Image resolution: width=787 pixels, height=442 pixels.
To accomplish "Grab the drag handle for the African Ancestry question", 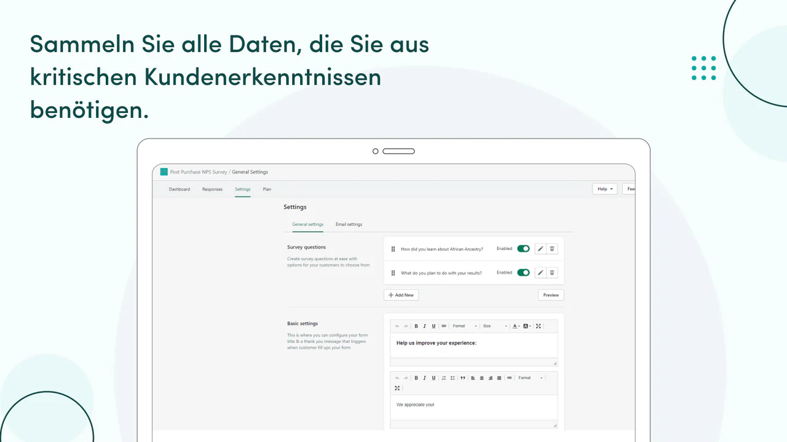I will click(x=393, y=249).
